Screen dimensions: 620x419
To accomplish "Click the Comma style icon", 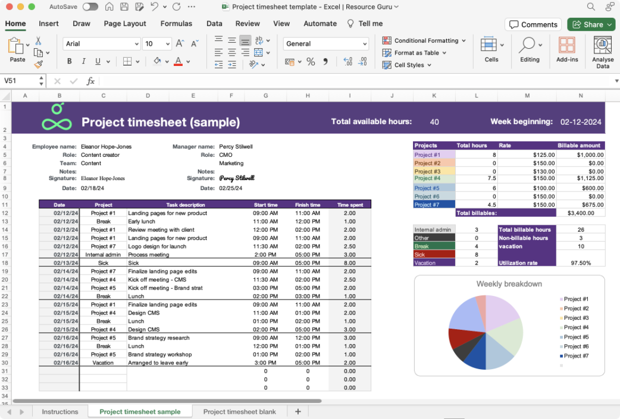I will click(325, 61).
